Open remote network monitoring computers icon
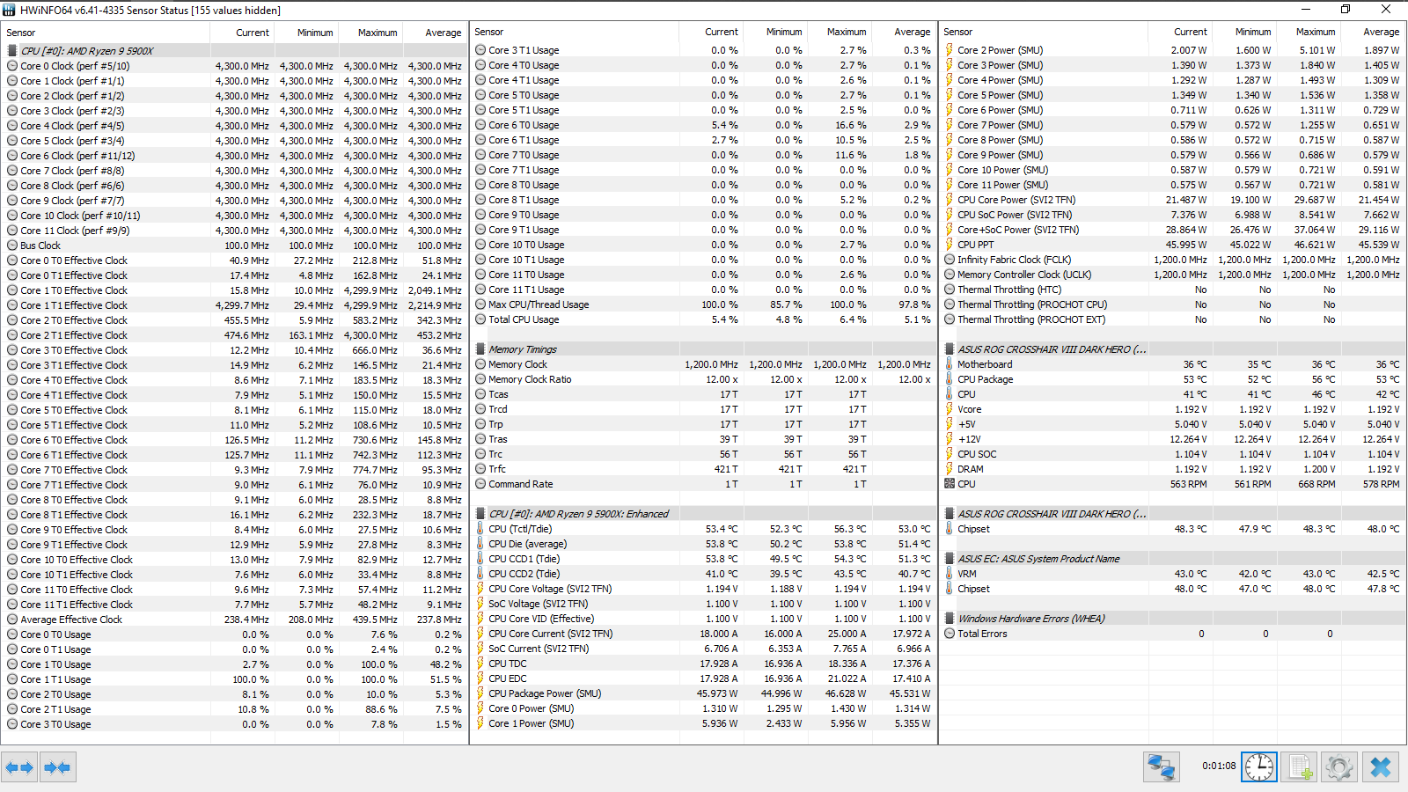This screenshot has height=792, width=1408. (x=1162, y=767)
